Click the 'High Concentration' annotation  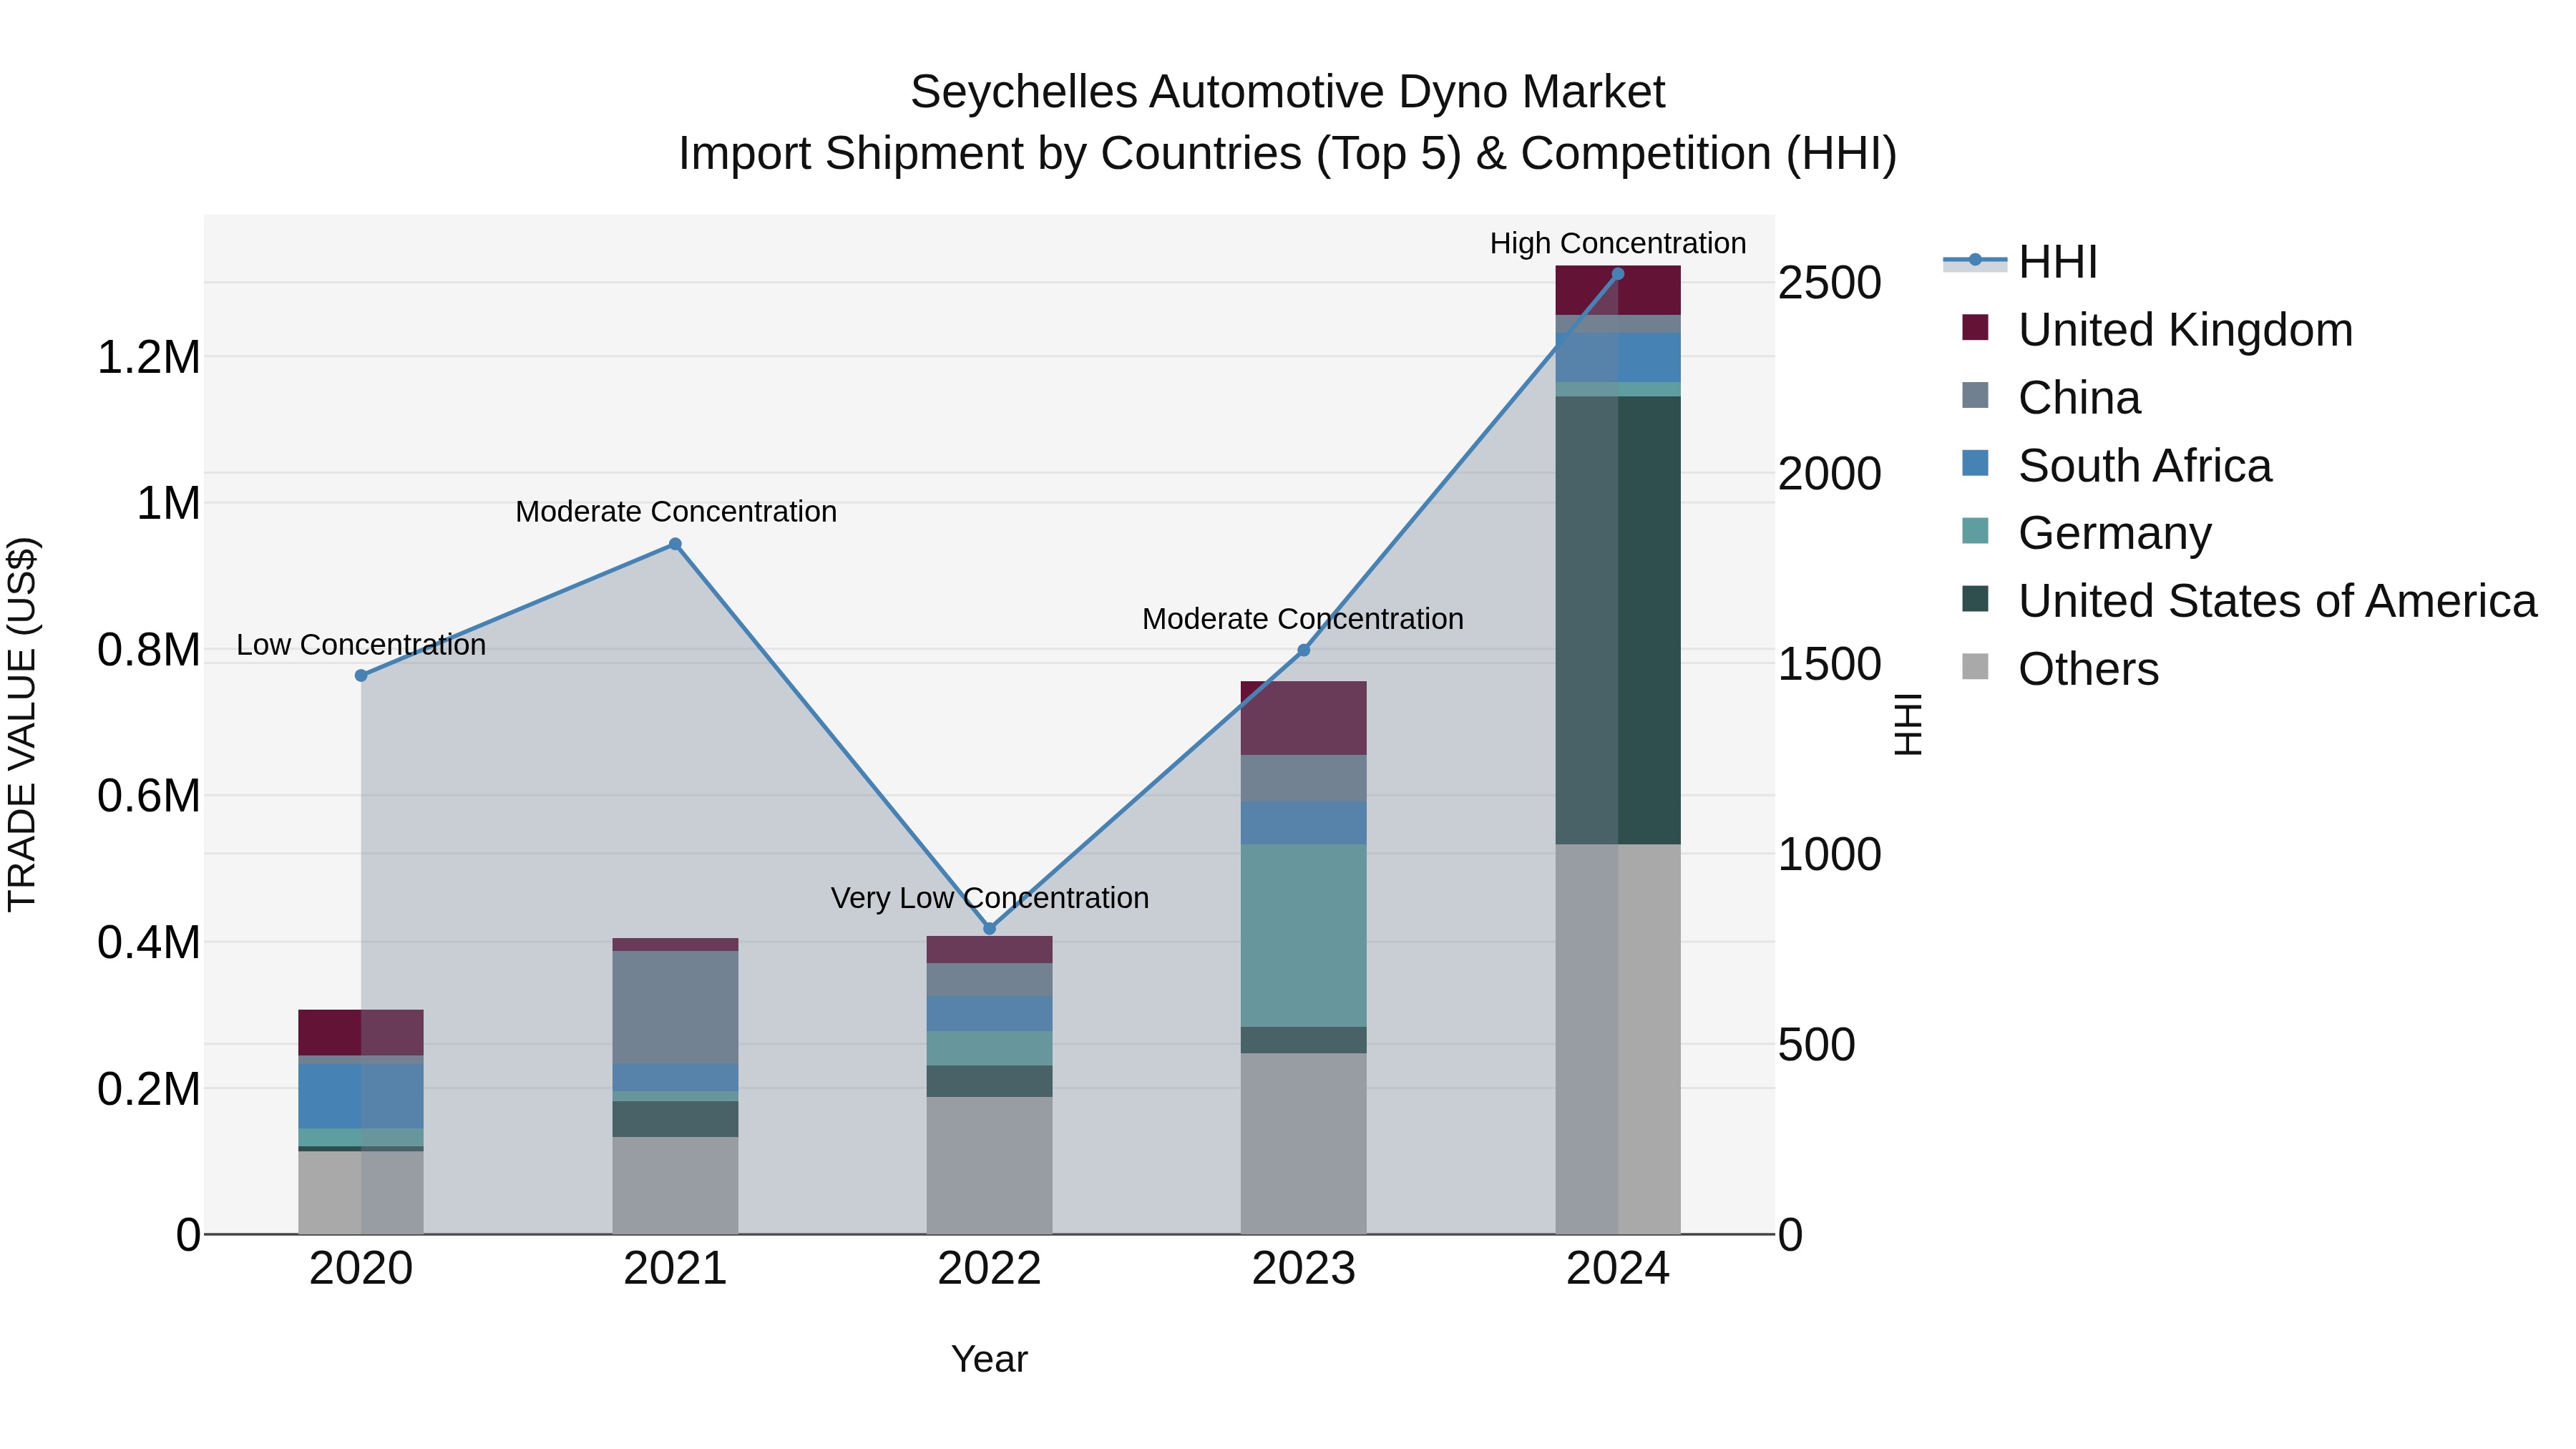[x=1618, y=243]
